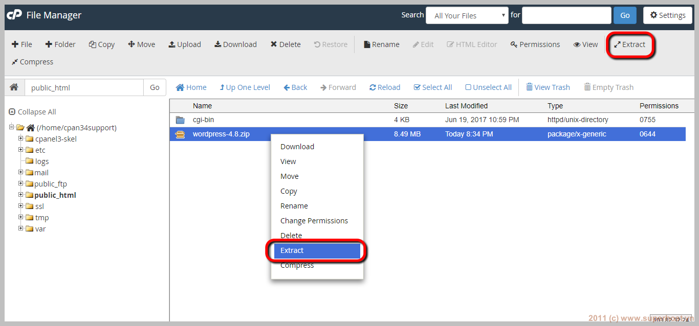Create a new folder with the Folder button

pos(60,44)
